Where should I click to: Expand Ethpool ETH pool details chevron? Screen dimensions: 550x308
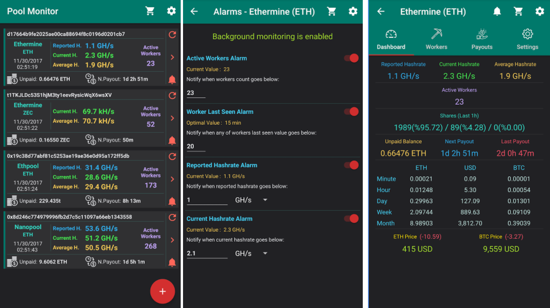(172, 179)
